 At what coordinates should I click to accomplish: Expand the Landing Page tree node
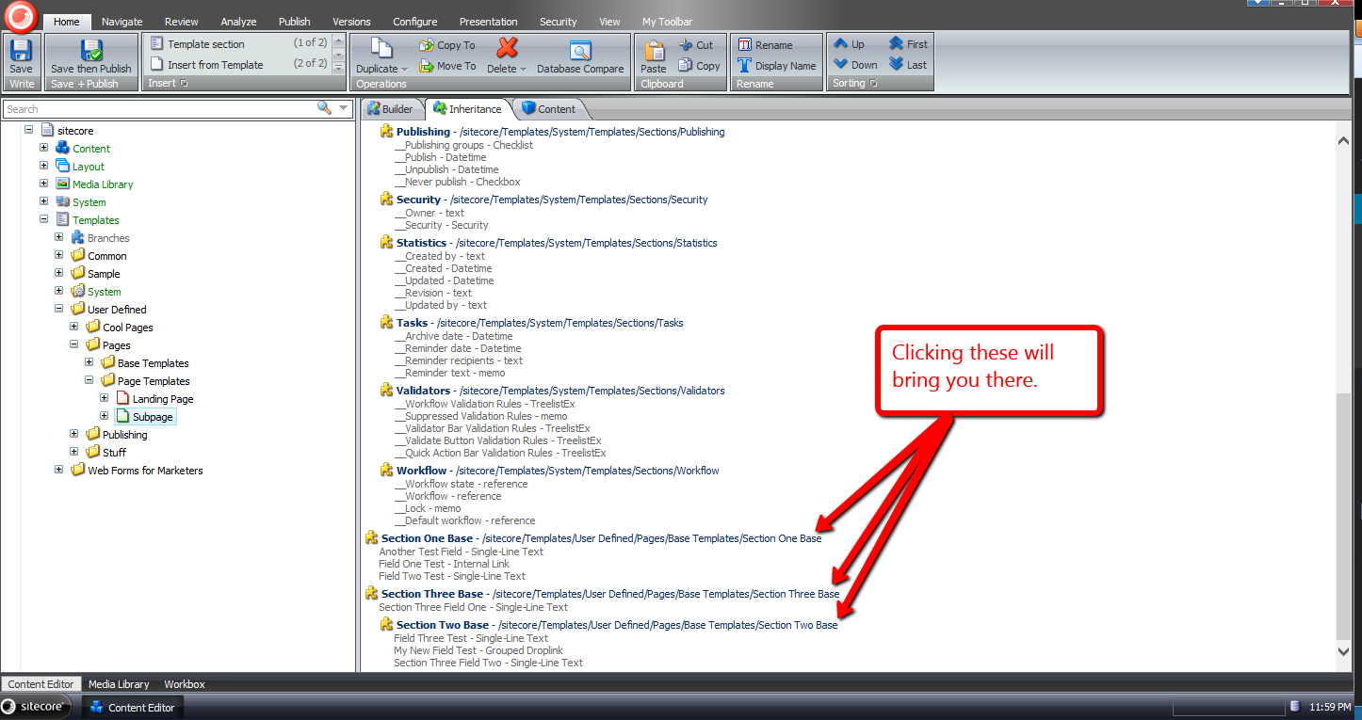click(105, 399)
